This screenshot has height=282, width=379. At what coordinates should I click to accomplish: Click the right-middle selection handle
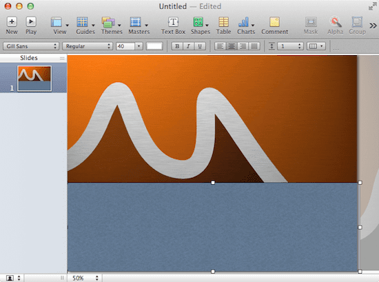coord(360,228)
